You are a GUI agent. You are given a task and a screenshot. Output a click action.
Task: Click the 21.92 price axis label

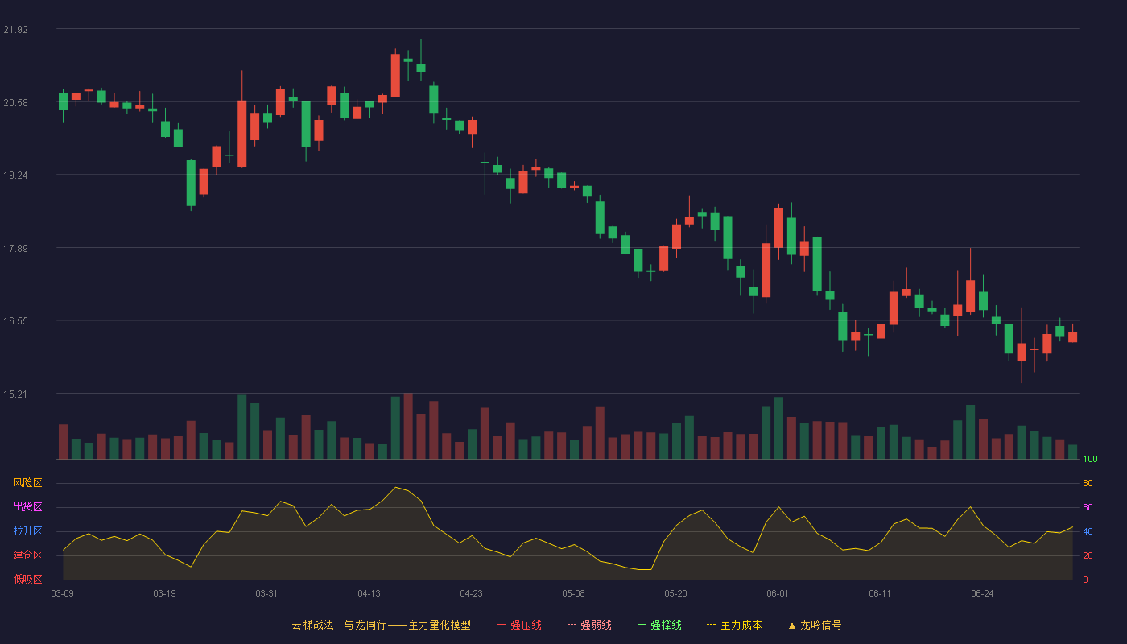click(15, 29)
